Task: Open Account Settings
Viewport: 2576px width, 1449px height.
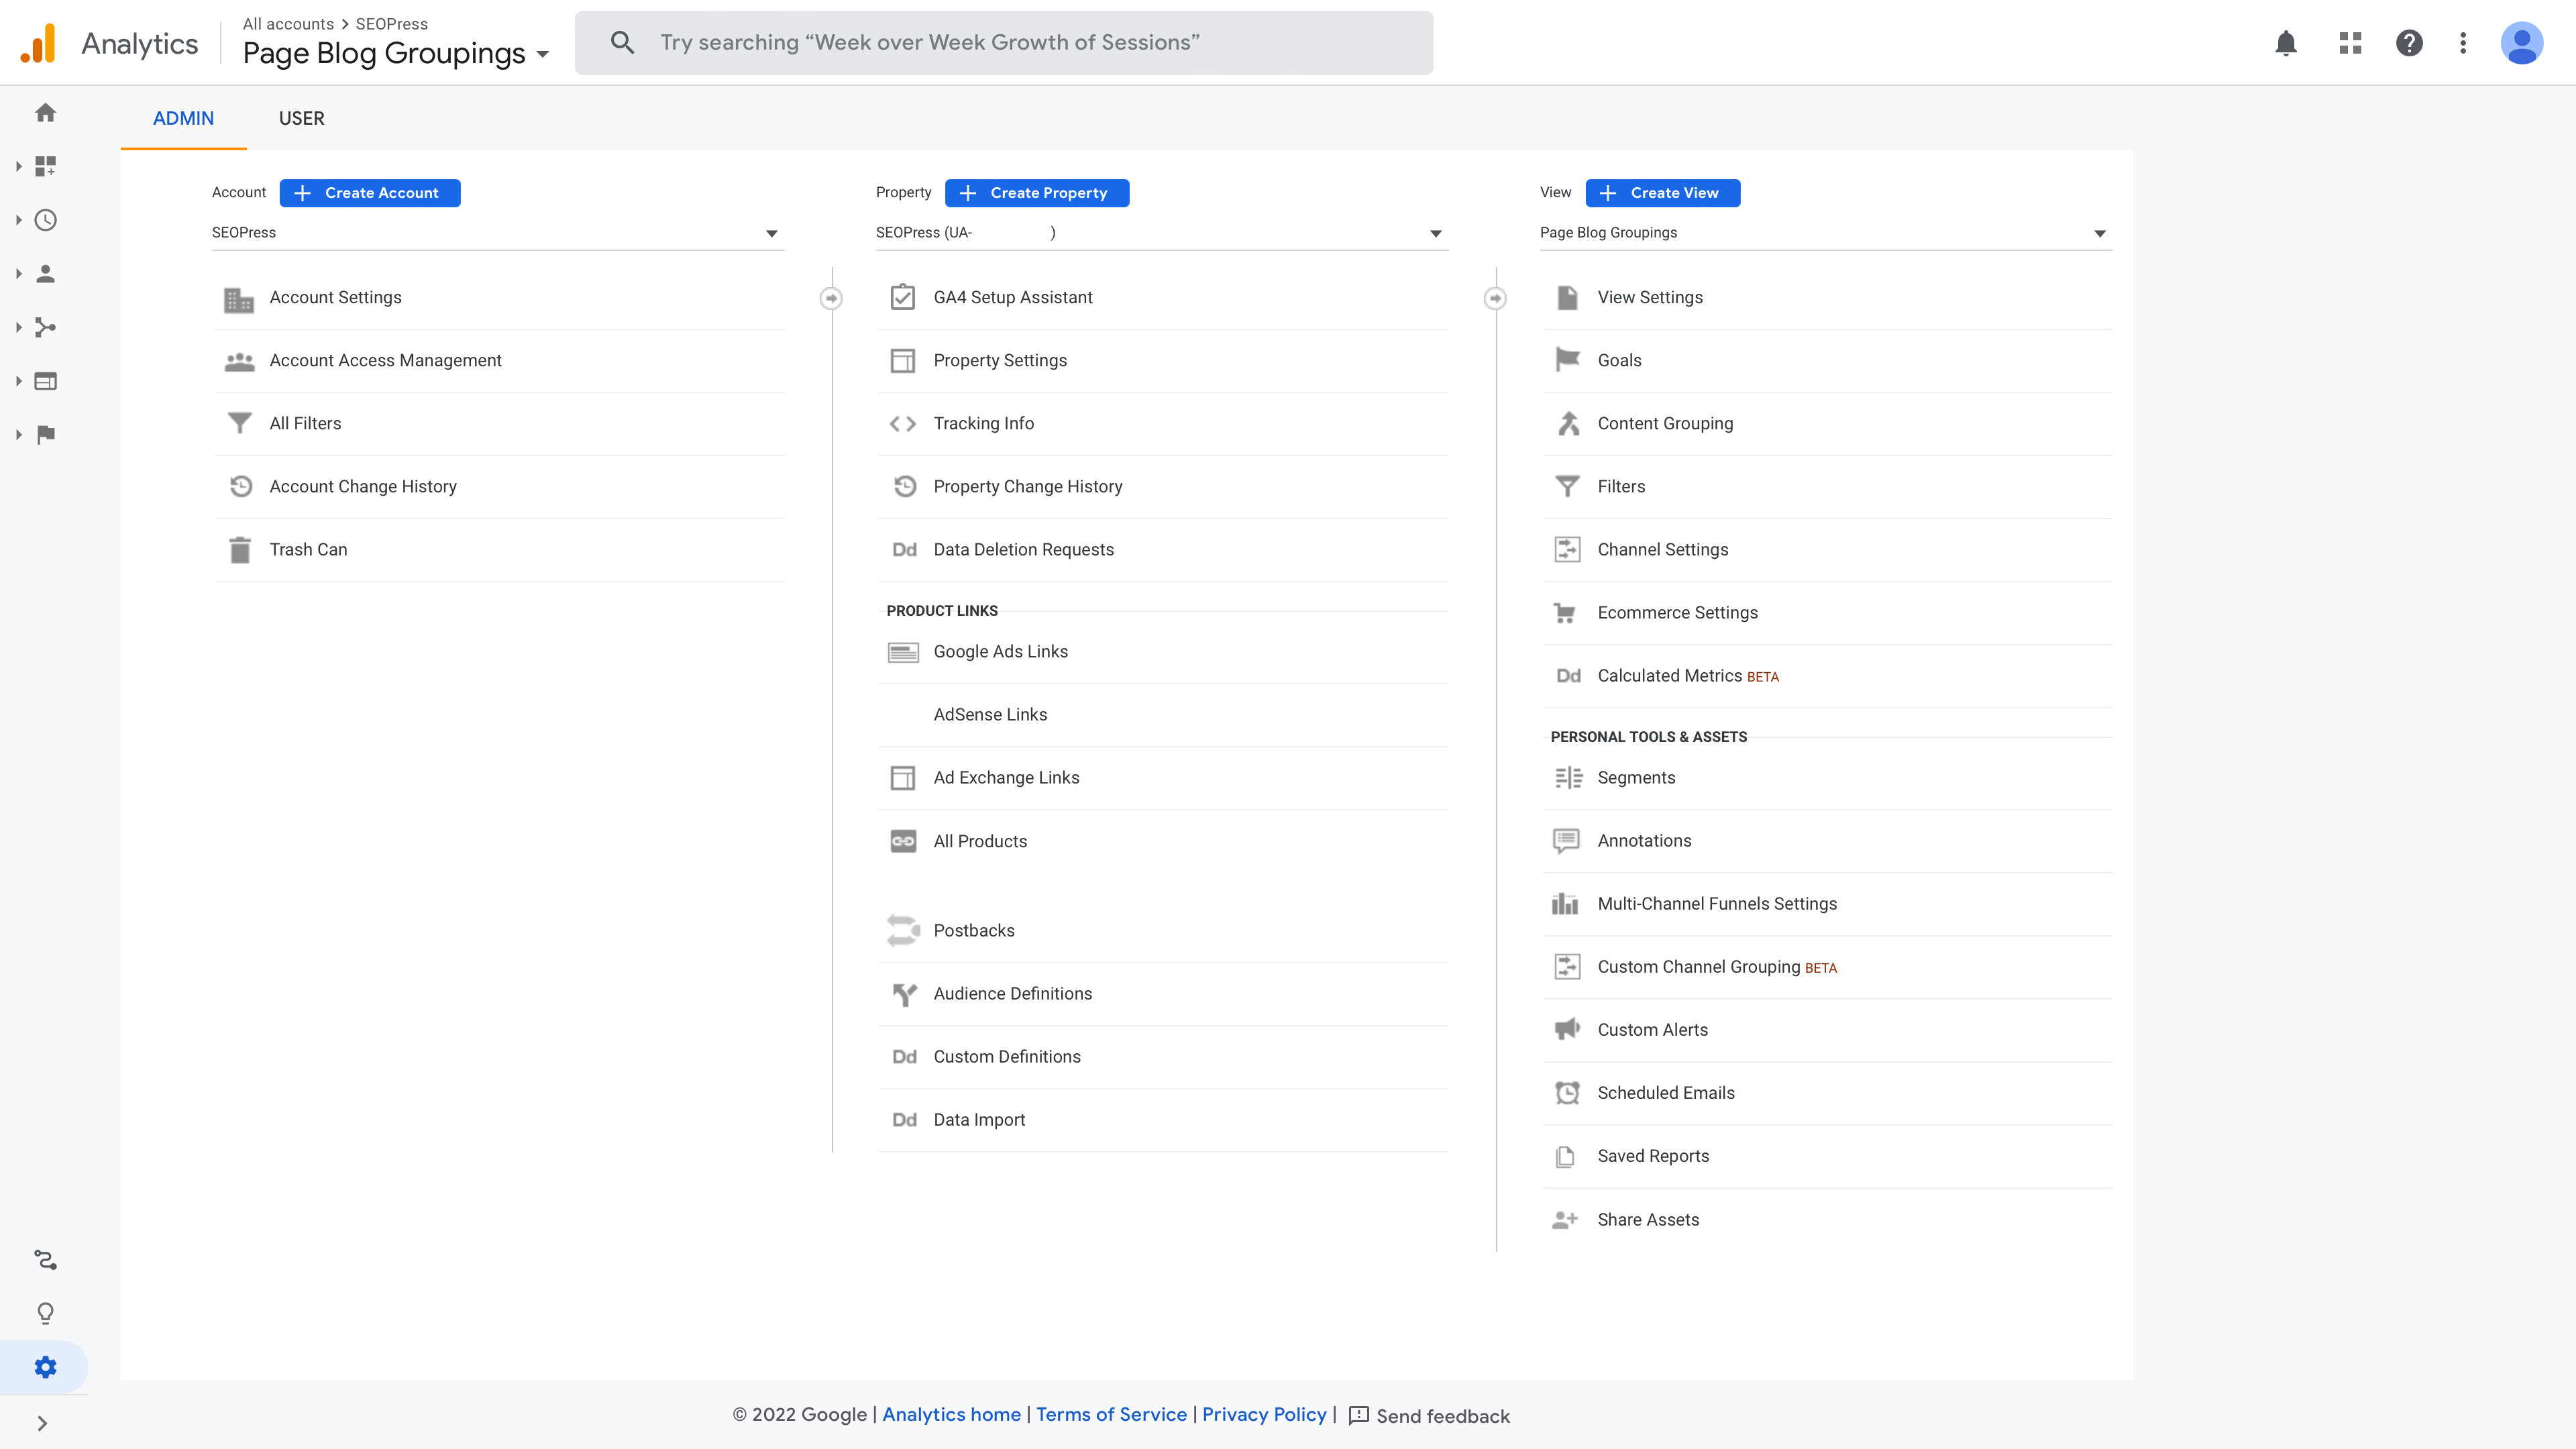Action: [x=498, y=298]
